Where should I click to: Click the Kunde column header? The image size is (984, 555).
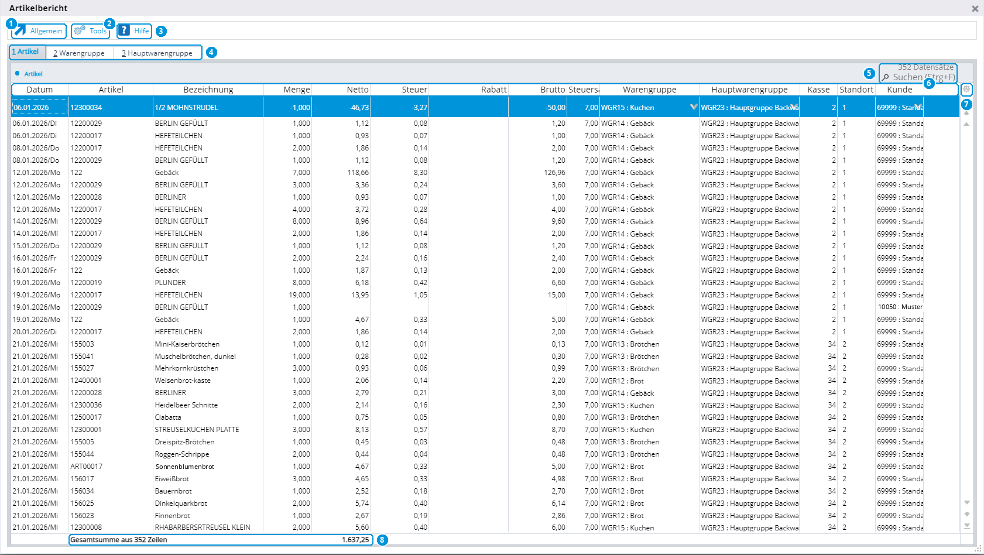900,90
